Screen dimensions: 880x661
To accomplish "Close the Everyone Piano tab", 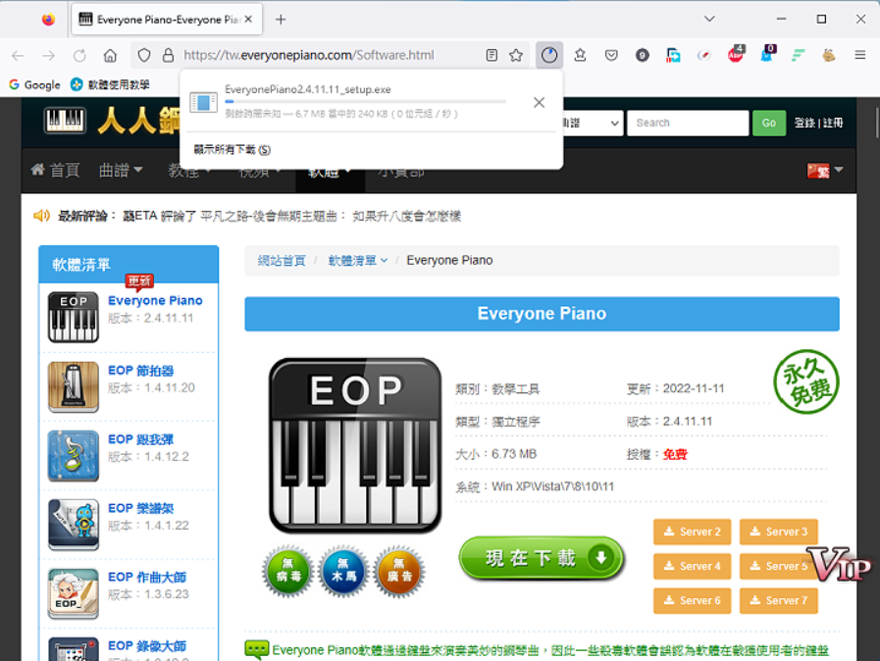I will click(248, 19).
